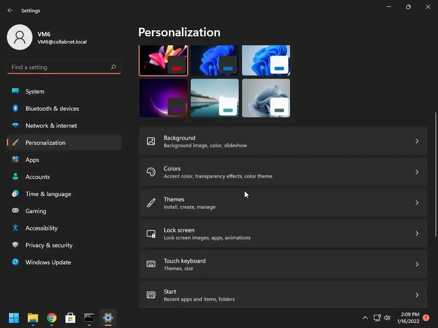
Task: Launch Google Chrome from the taskbar
Action: [52, 318]
